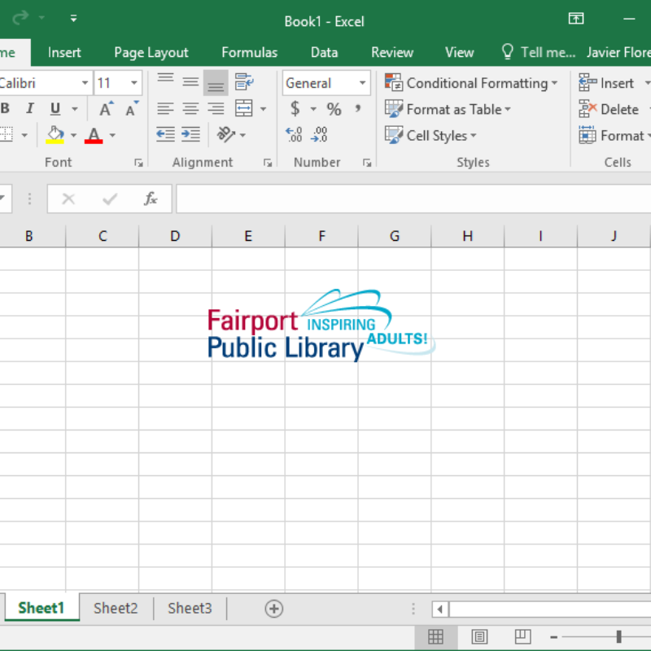
Task: Open the Fill Color dropdown arrow
Action: coord(72,134)
